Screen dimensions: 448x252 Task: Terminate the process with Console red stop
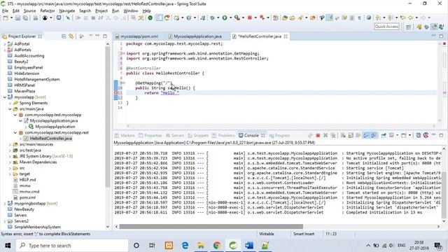[x=318, y=135]
